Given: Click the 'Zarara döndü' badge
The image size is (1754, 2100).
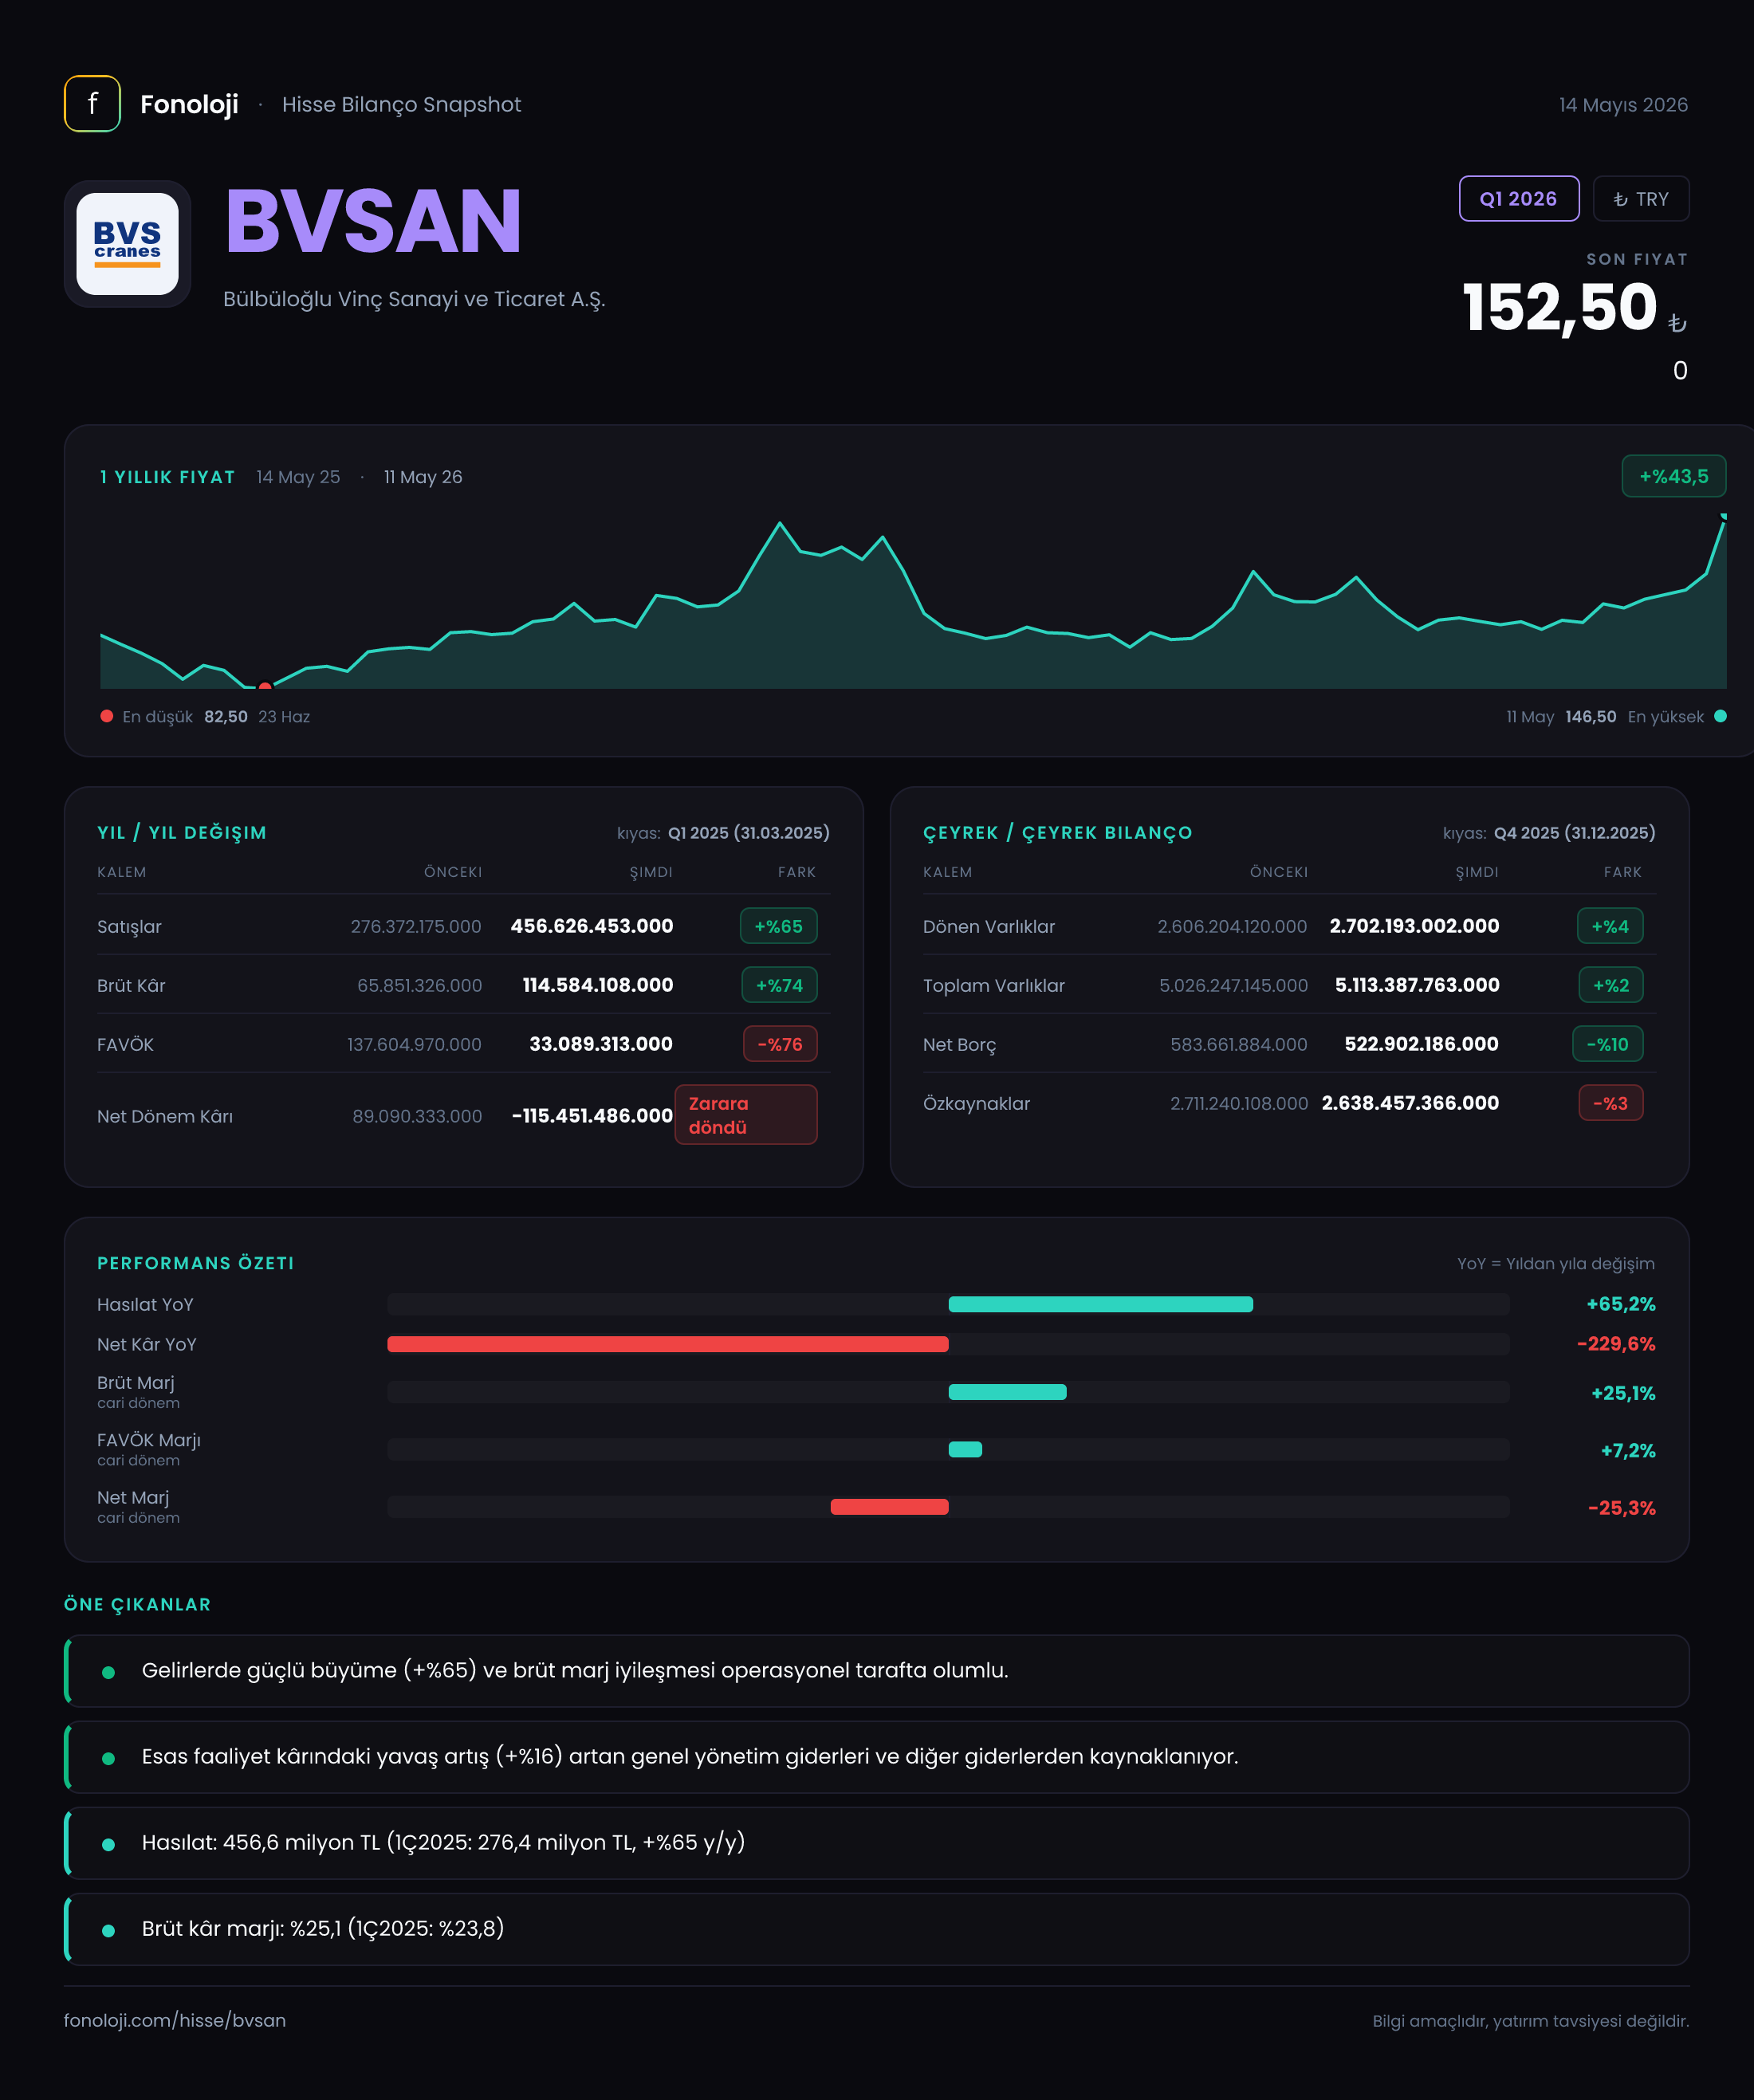Looking at the screenshot, I should tap(746, 1115).
